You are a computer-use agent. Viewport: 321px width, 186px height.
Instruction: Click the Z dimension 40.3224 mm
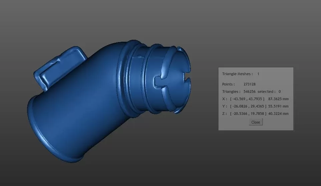[x=278, y=114]
